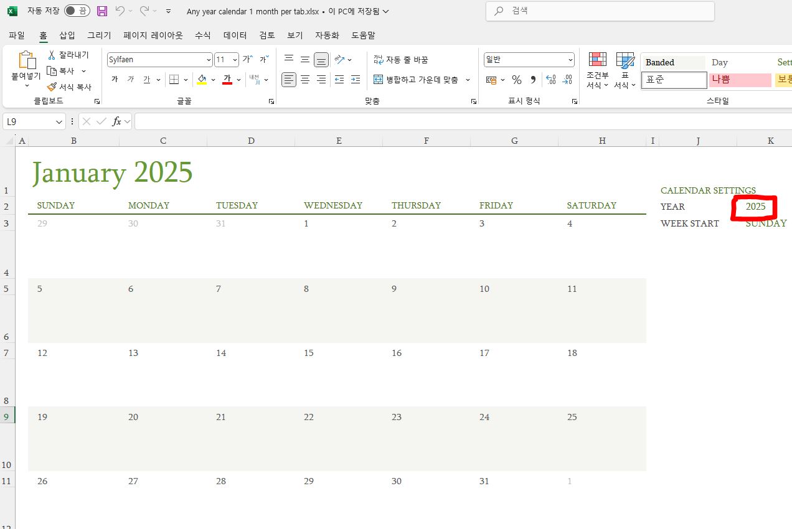Click the align center icon
This screenshot has width=792, height=529.
coord(305,80)
